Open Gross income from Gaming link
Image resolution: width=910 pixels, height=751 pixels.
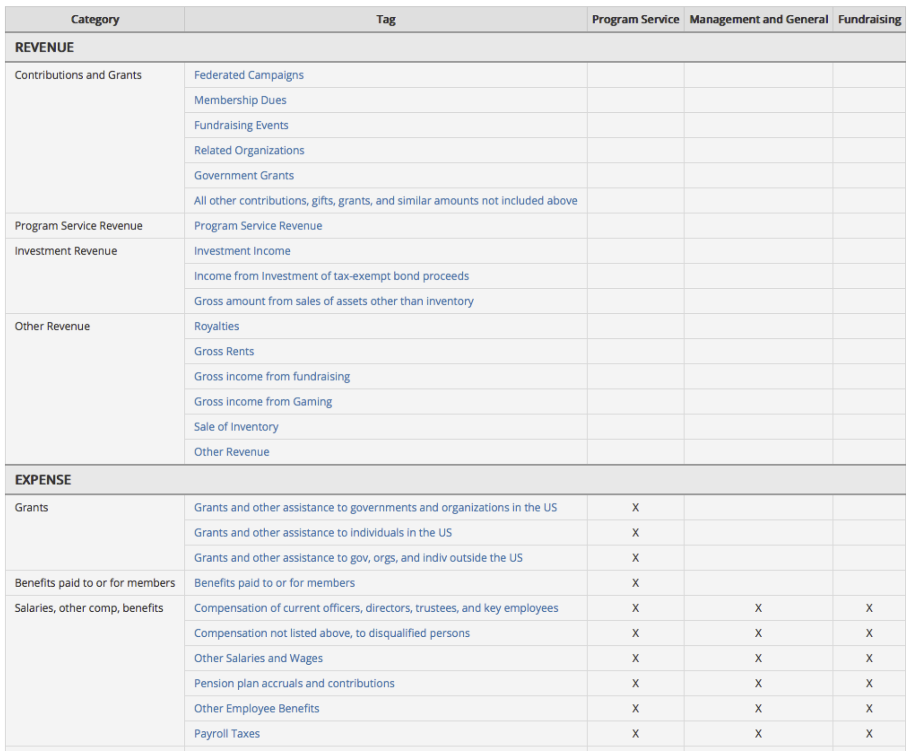(263, 401)
